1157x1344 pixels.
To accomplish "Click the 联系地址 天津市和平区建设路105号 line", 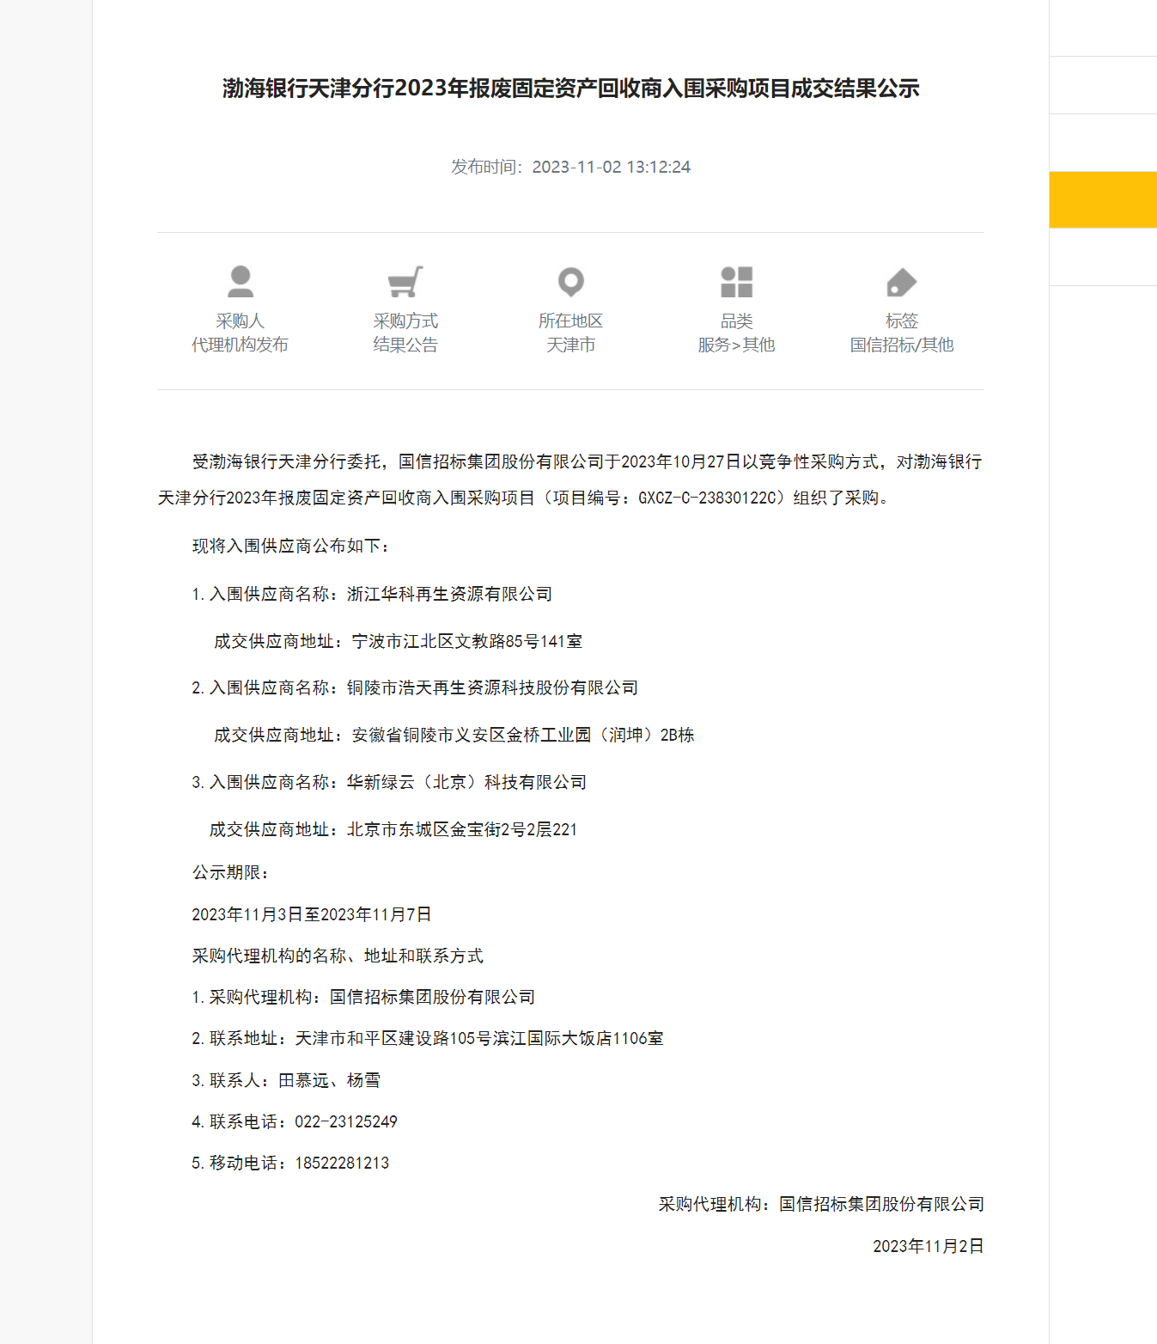I will click(428, 1038).
